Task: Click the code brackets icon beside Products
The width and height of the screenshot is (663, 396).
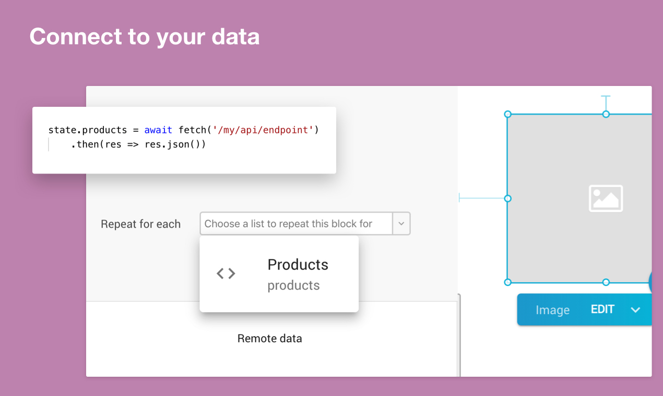Action: pyautogui.click(x=226, y=274)
